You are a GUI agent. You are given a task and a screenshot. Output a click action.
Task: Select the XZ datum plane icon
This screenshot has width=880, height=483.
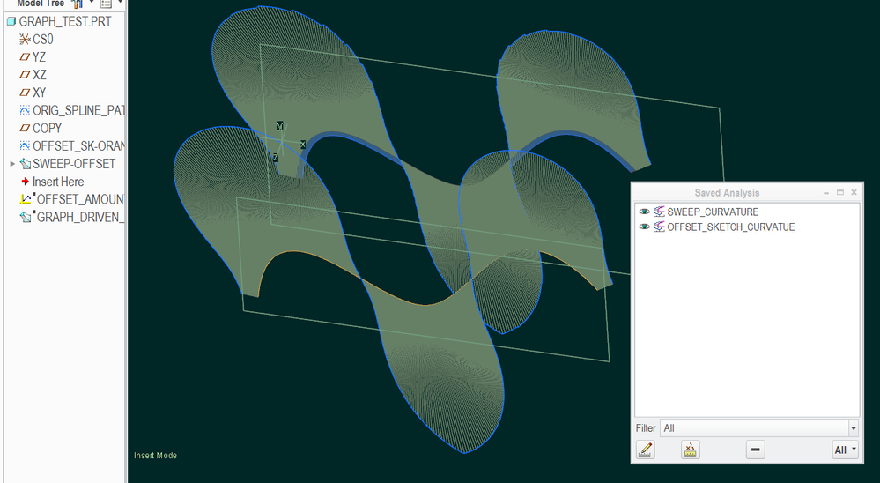tap(25, 75)
